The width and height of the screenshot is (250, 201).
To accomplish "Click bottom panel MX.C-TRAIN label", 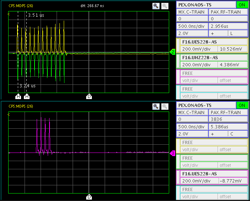I will pos(192,113).
